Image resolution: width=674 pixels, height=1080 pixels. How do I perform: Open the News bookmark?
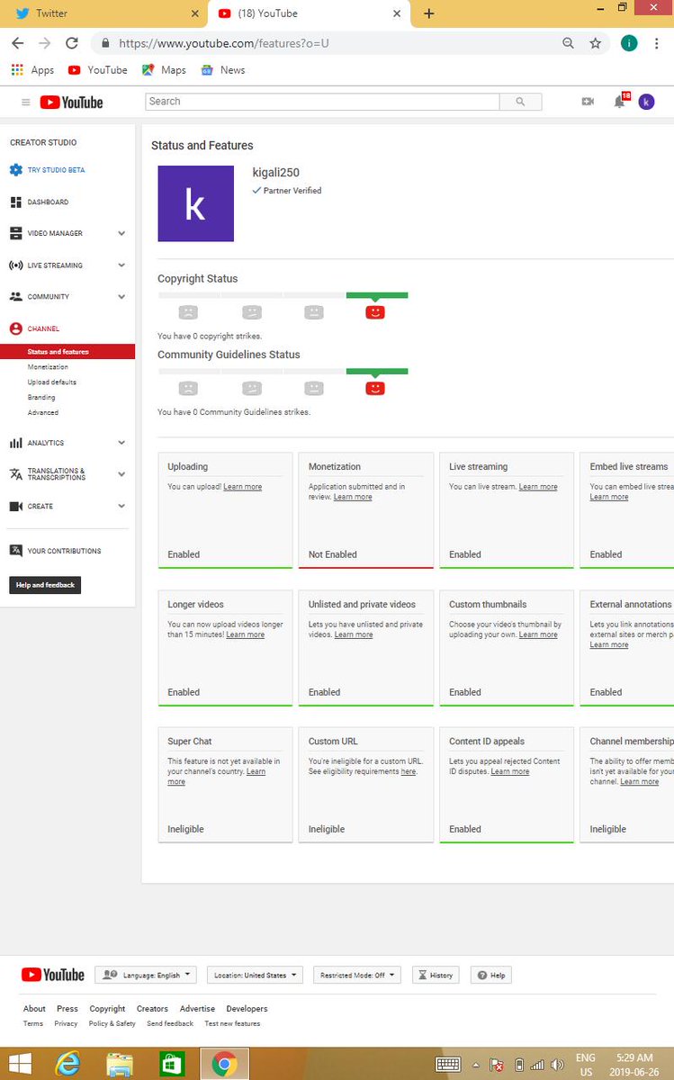(x=222, y=70)
